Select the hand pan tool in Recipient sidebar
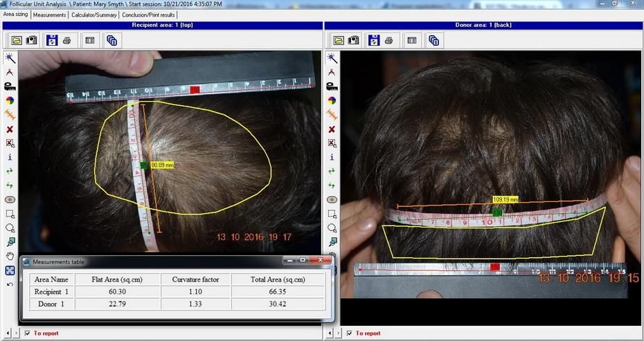Image resolution: width=644 pixels, height=341 pixels. [x=10, y=255]
